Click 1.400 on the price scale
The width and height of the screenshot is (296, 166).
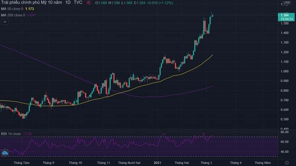pyautogui.click(x=285, y=33)
